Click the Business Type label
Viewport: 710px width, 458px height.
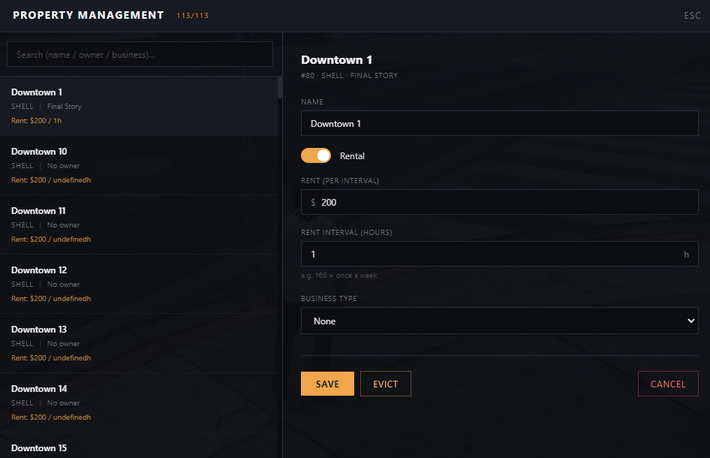[329, 299]
